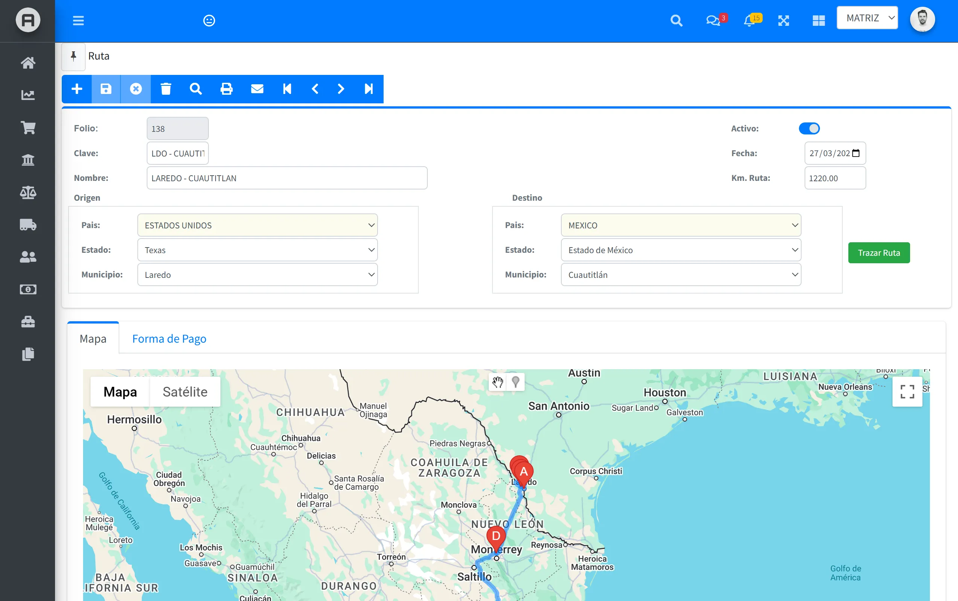
Task: Open the truck sidebar icon
Action: 28,225
